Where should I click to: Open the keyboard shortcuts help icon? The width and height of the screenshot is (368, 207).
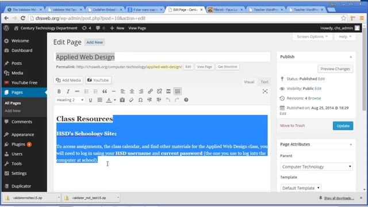(186, 100)
